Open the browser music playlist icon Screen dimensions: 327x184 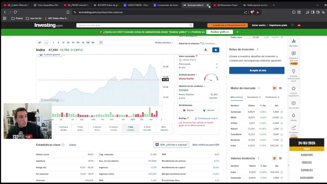[307, 12]
